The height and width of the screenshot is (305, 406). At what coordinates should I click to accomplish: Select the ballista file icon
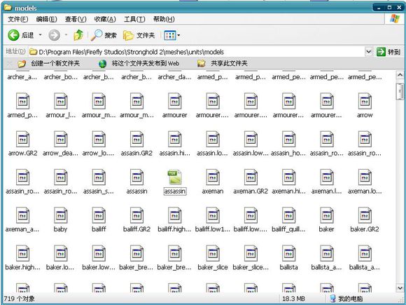288,254
